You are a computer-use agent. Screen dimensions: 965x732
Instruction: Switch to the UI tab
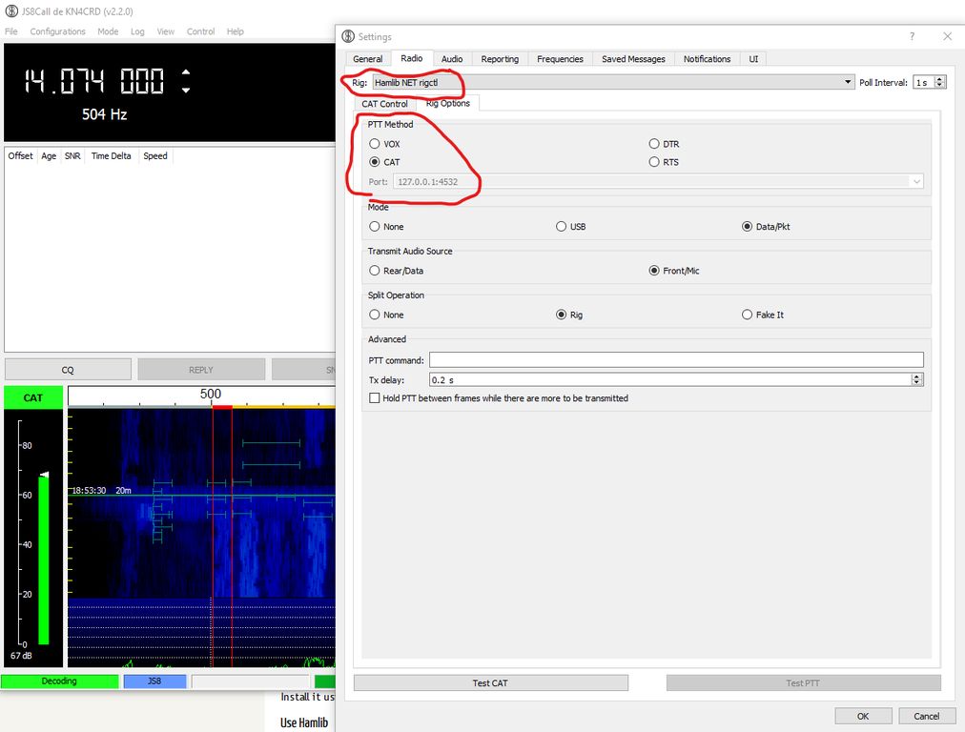[x=753, y=59]
